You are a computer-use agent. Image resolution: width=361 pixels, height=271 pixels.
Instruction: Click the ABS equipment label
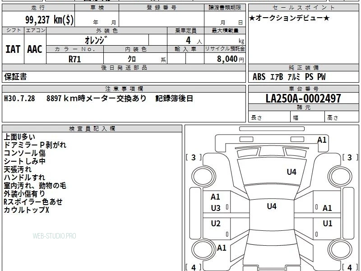pyautogui.click(x=259, y=77)
